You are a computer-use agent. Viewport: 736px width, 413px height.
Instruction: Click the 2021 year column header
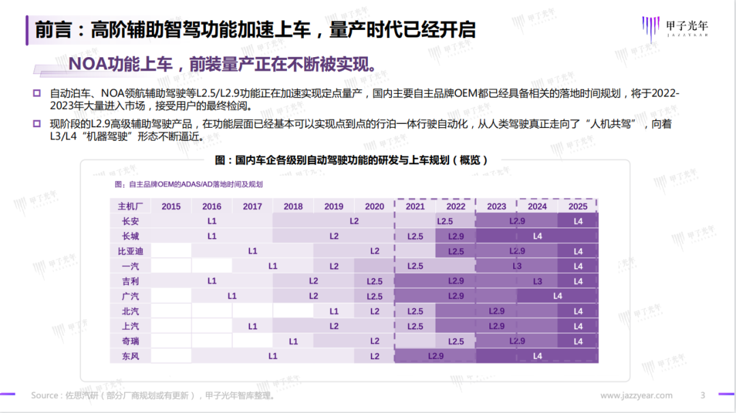click(415, 206)
